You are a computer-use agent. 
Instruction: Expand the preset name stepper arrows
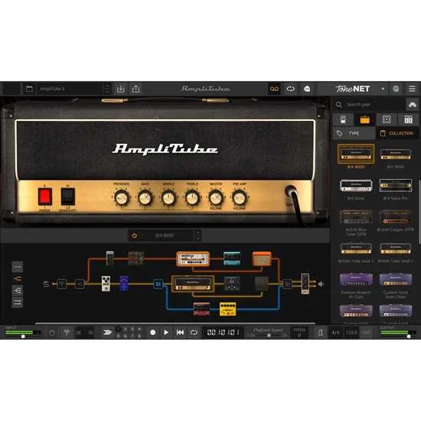pyautogui.click(x=107, y=89)
